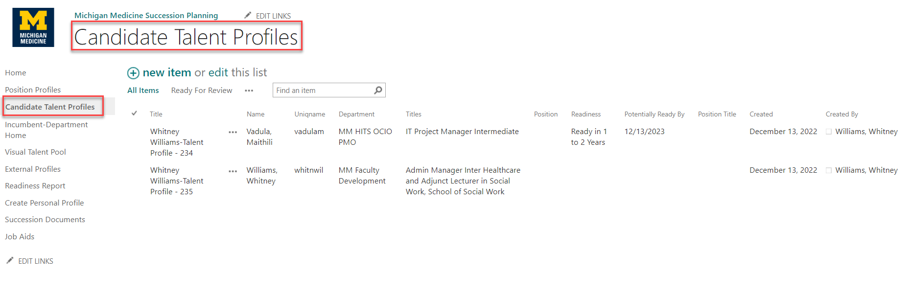
Task: Click uniqname whitnwil
Action: pyautogui.click(x=309, y=170)
